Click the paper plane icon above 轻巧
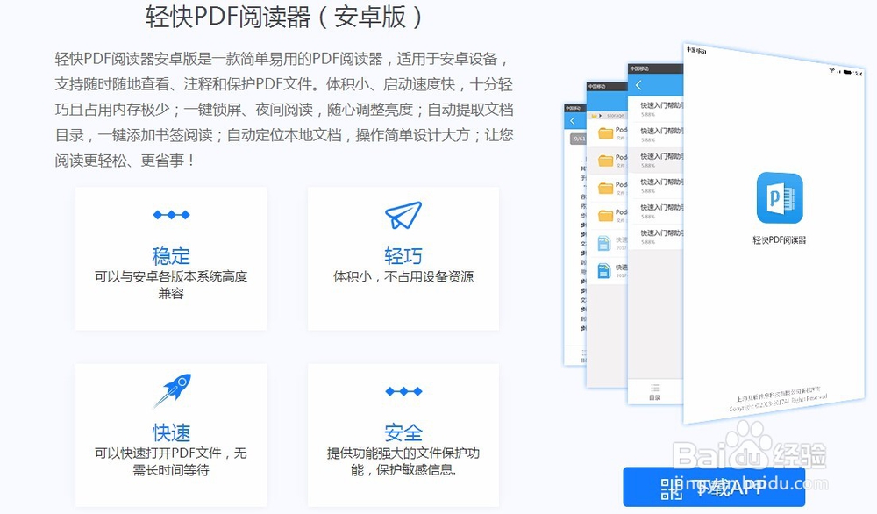The height and width of the screenshot is (514, 877). click(x=403, y=215)
